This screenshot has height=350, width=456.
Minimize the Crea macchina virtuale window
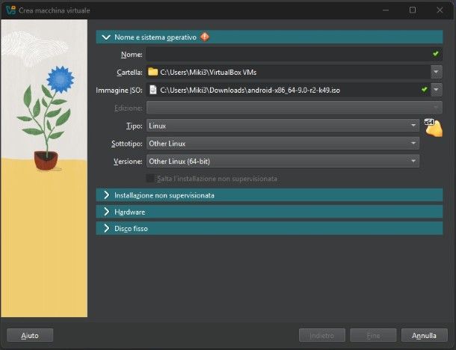pos(386,10)
